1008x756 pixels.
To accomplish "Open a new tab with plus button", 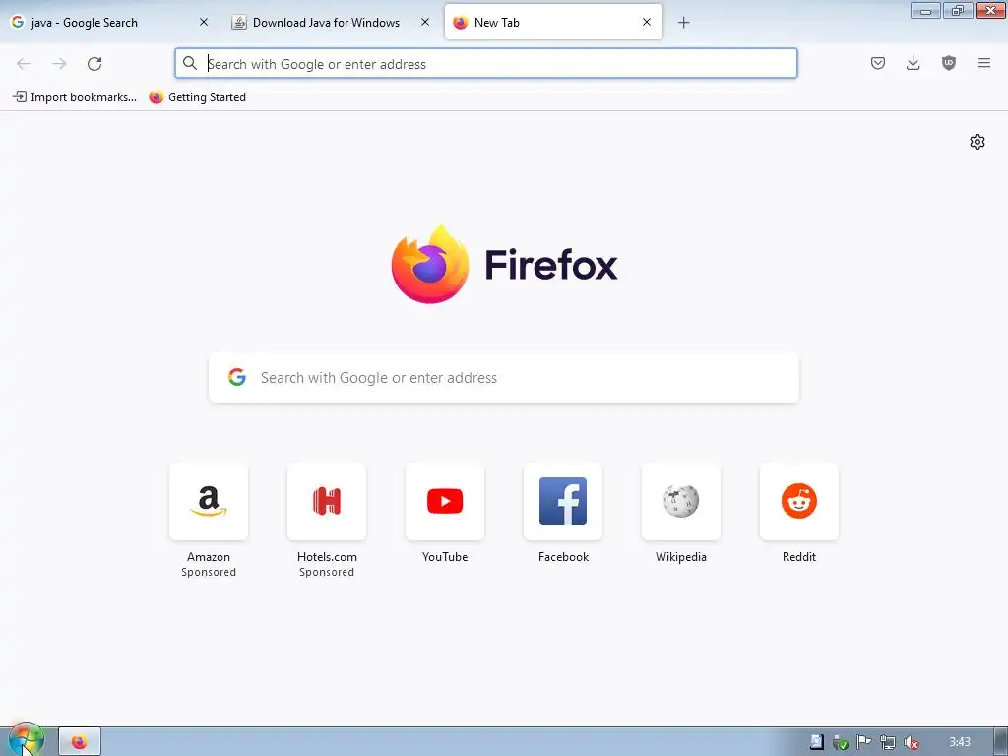I will coord(683,23).
